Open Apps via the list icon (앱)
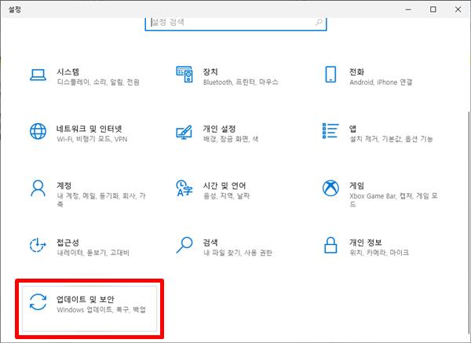Viewport: 471px width, 343px height. click(x=330, y=131)
